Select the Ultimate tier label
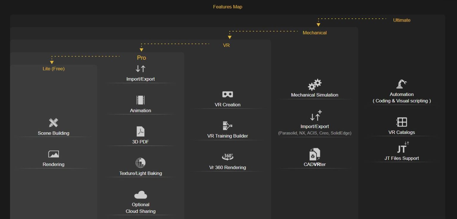The height and width of the screenshot is (219, 457). tap(401, 20)
